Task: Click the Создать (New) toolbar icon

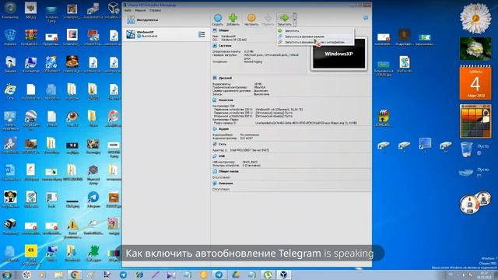Action: point(218,19)
